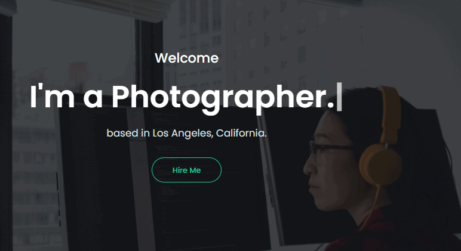461x251 pixels.
Task: Click the woman's eyeglasses
Action: coord(330,148)
